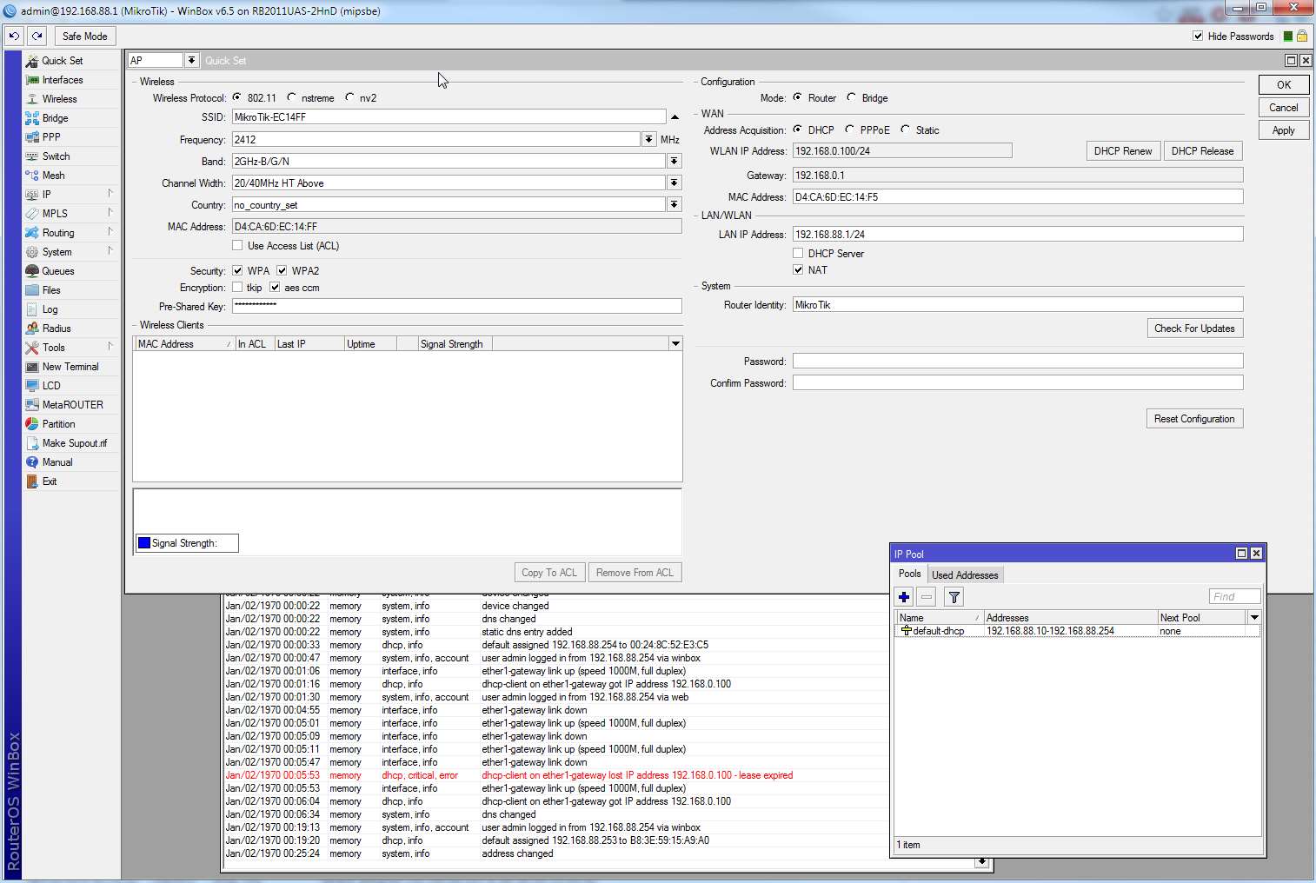Click the Find input field in IP Pool

(1233, 596)
